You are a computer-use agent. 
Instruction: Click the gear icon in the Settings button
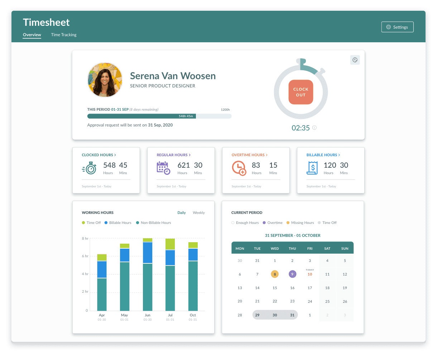coord(388,27)
